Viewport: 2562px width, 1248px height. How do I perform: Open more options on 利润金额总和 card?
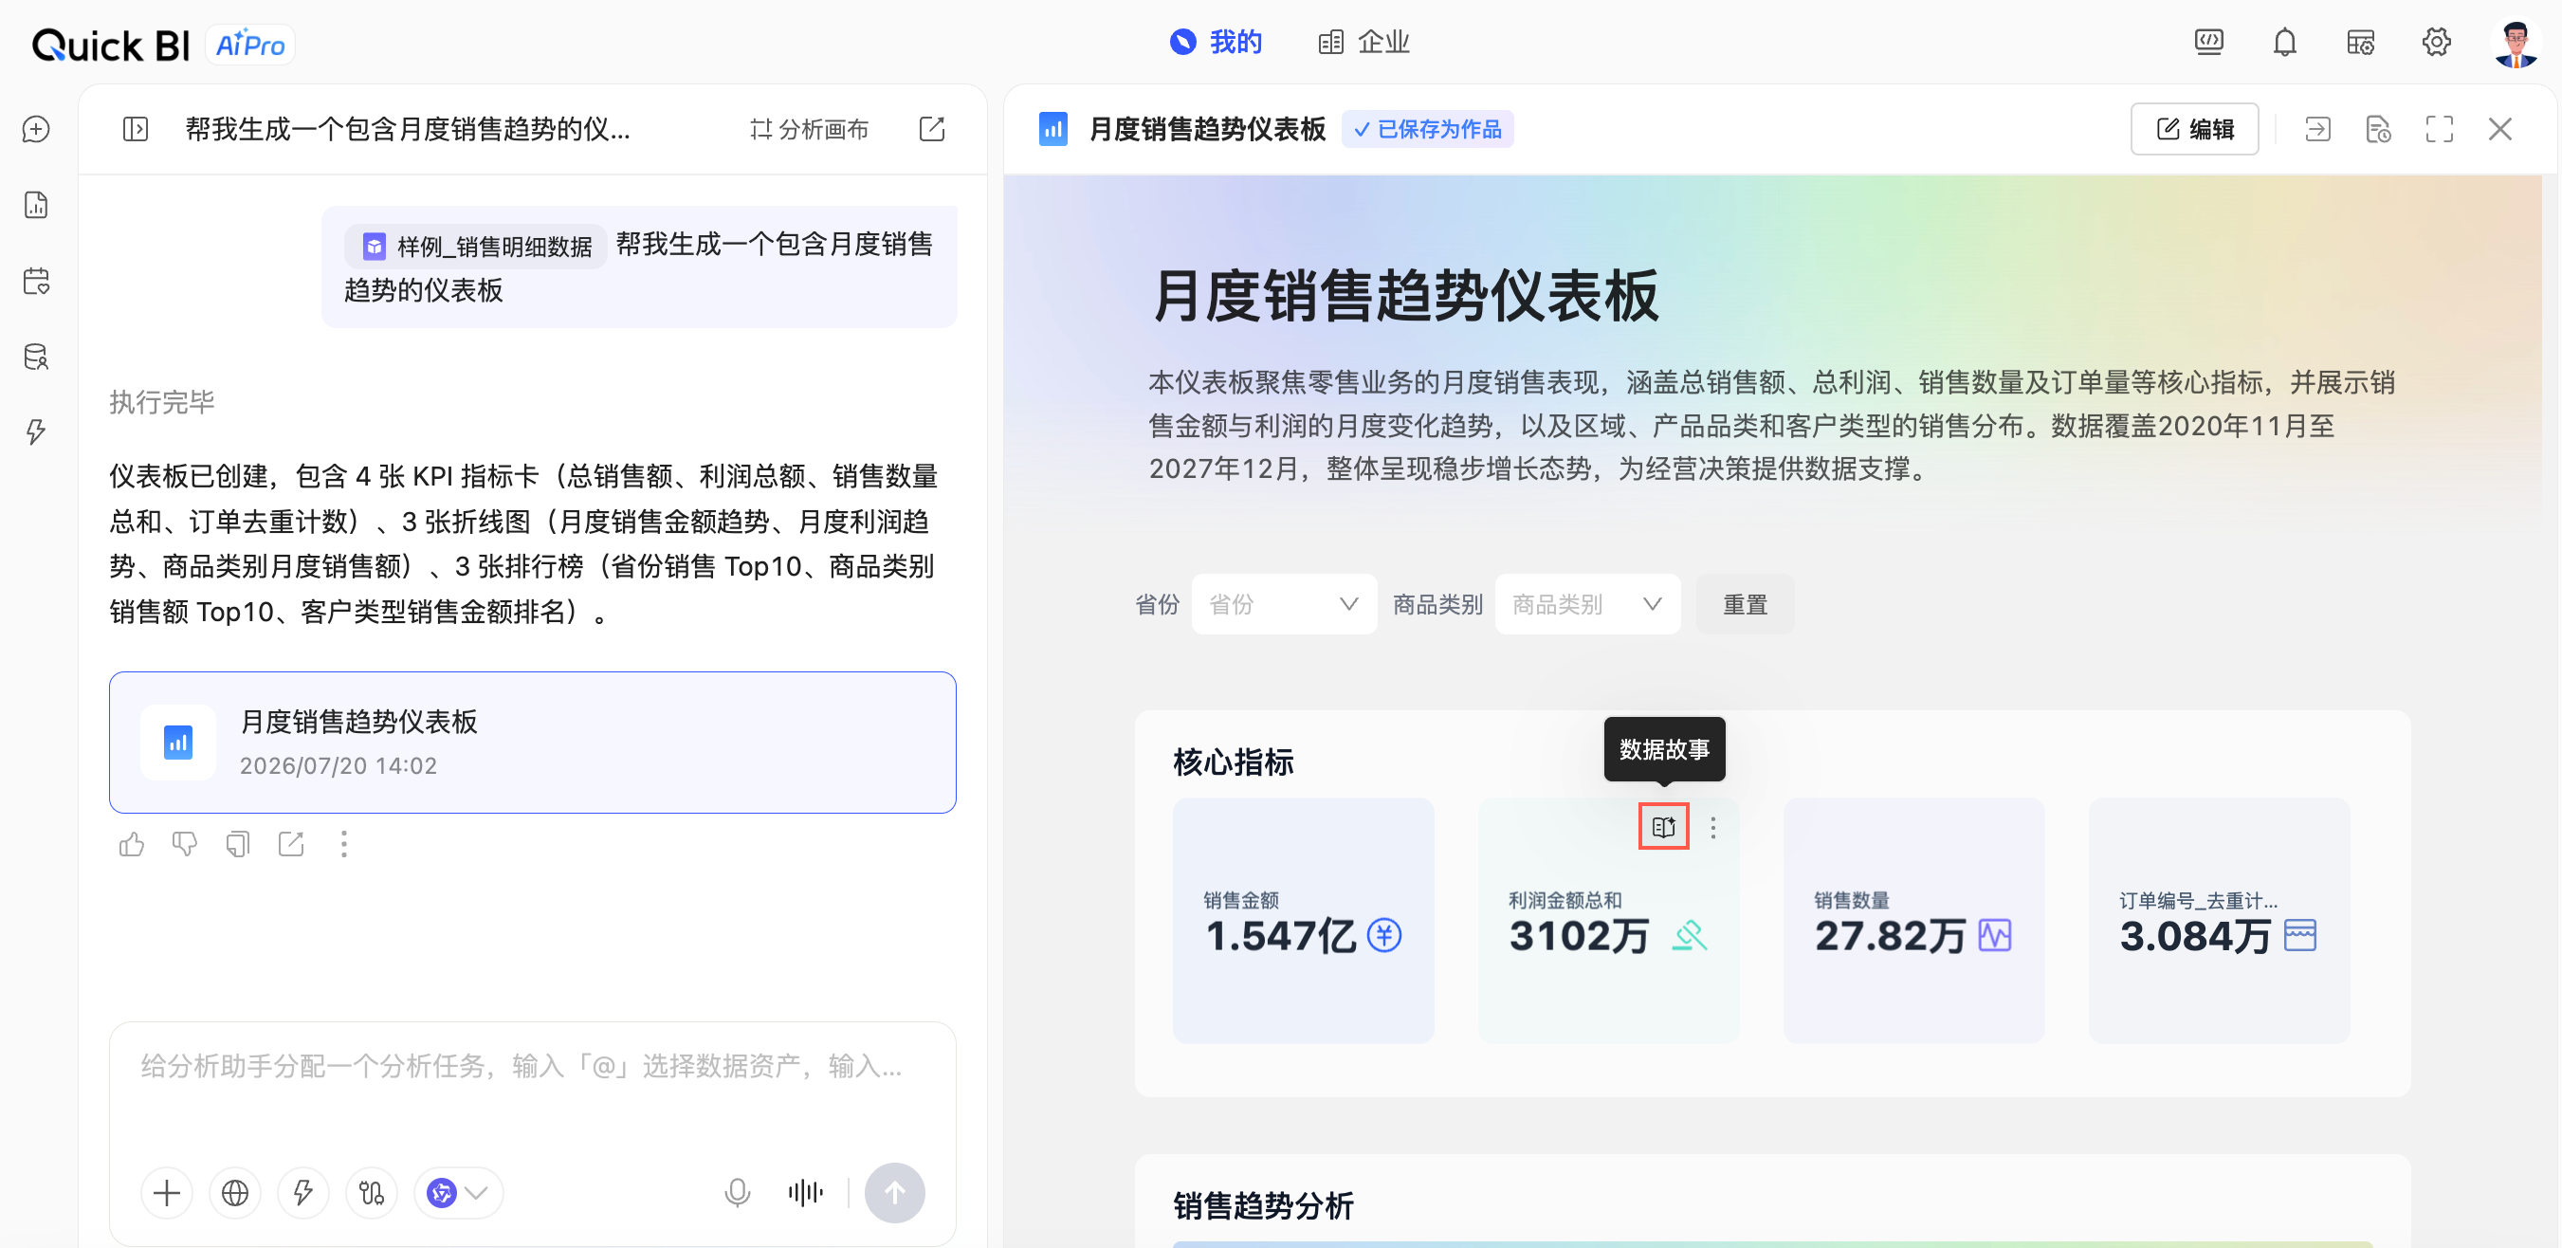[x=1712, y=827]
